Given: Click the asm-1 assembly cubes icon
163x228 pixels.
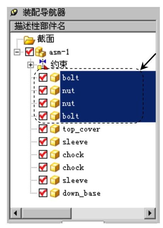Looking at the screenshot, I should [40, 52].
